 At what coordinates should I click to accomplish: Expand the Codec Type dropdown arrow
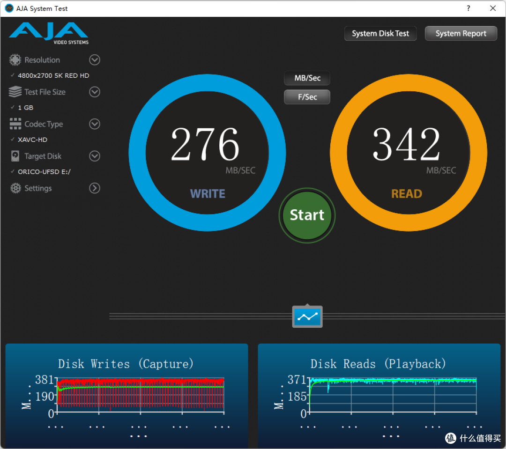(95, 124)
